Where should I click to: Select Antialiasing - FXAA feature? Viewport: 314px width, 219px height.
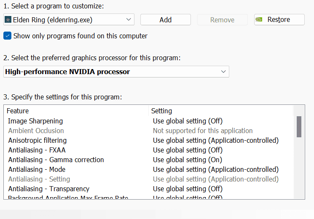[37, 150]
